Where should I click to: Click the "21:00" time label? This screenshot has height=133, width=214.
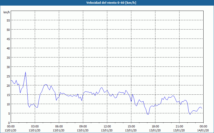(179, 127)
